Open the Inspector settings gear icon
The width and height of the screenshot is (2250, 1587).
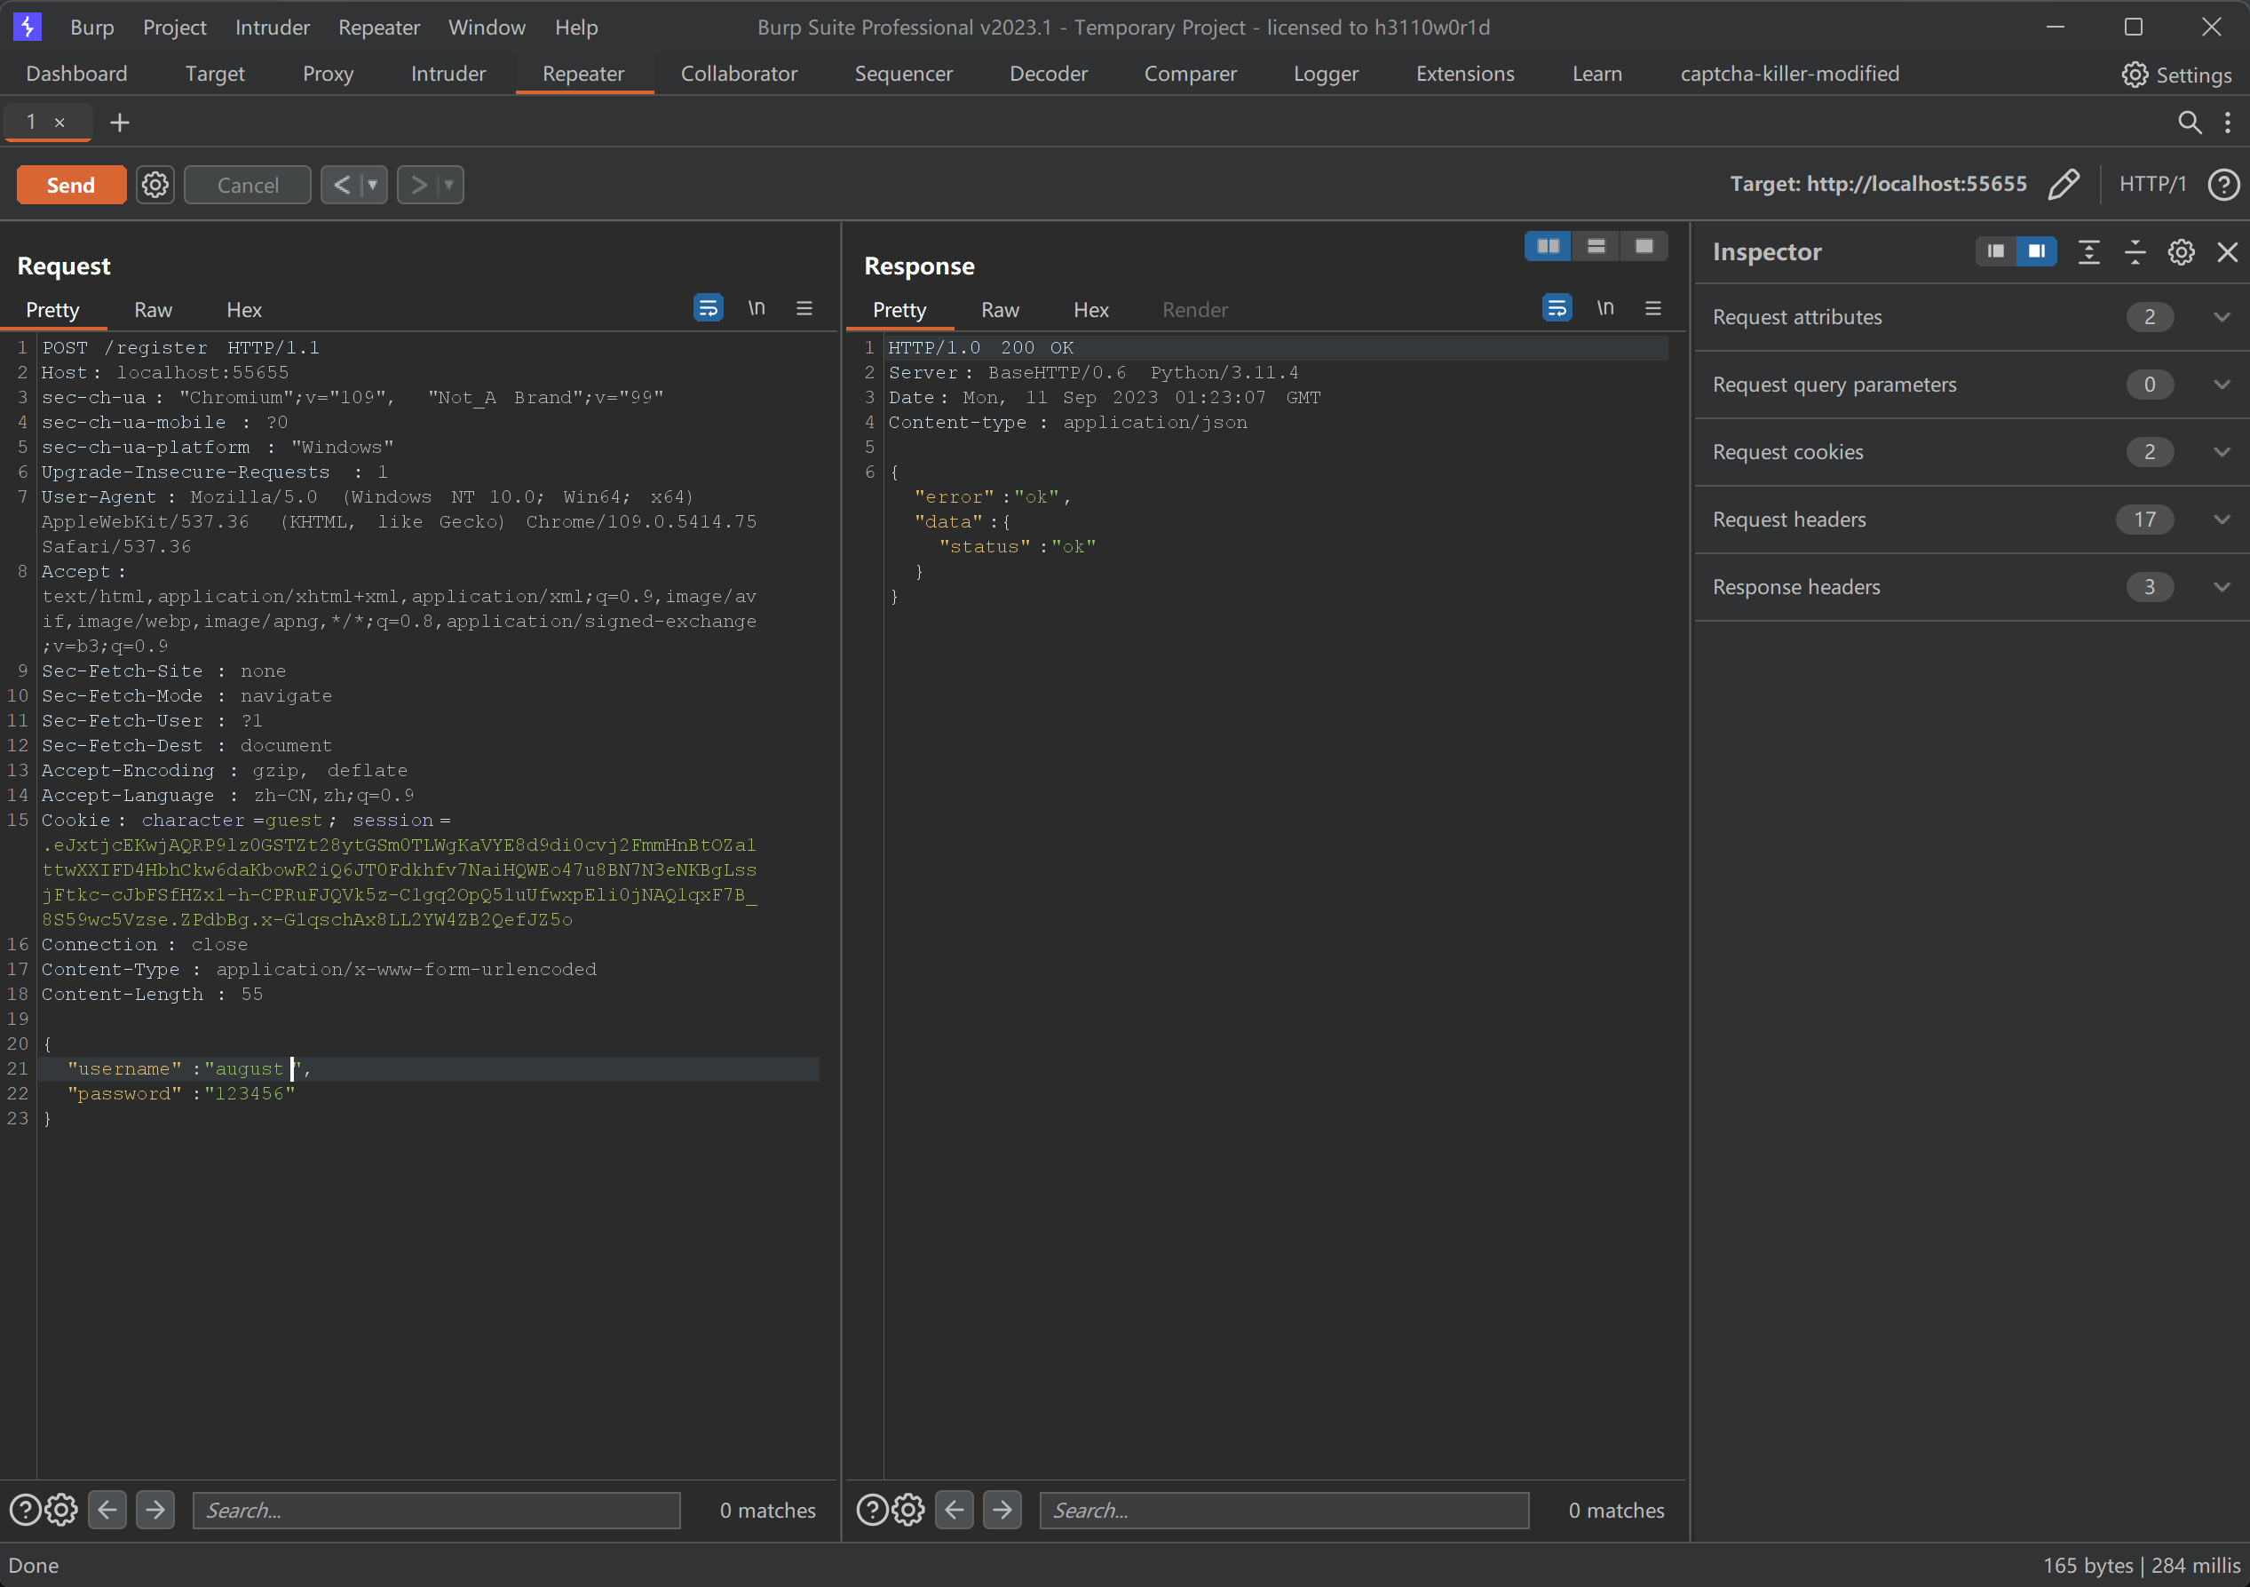pos(2181,252)
